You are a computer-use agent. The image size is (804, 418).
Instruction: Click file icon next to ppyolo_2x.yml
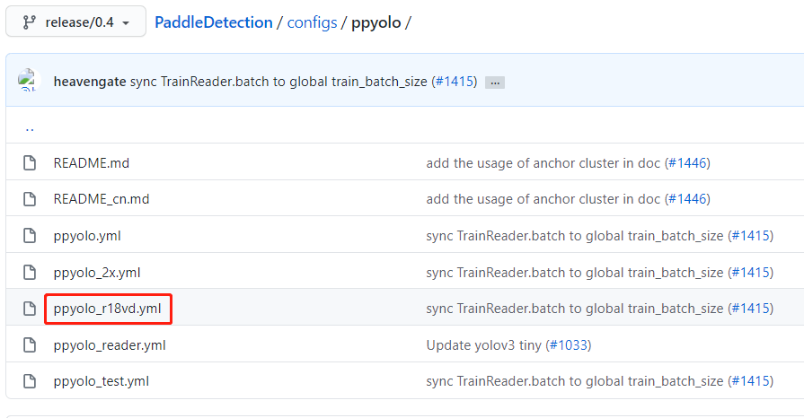(x=30, y=273)
